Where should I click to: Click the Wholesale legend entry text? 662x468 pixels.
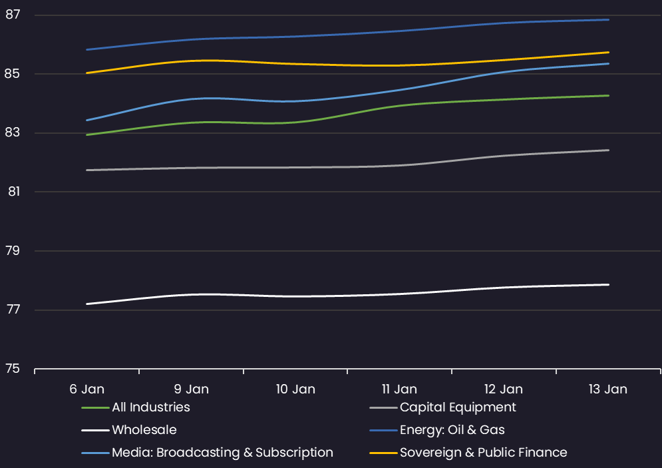coord(144,430)
